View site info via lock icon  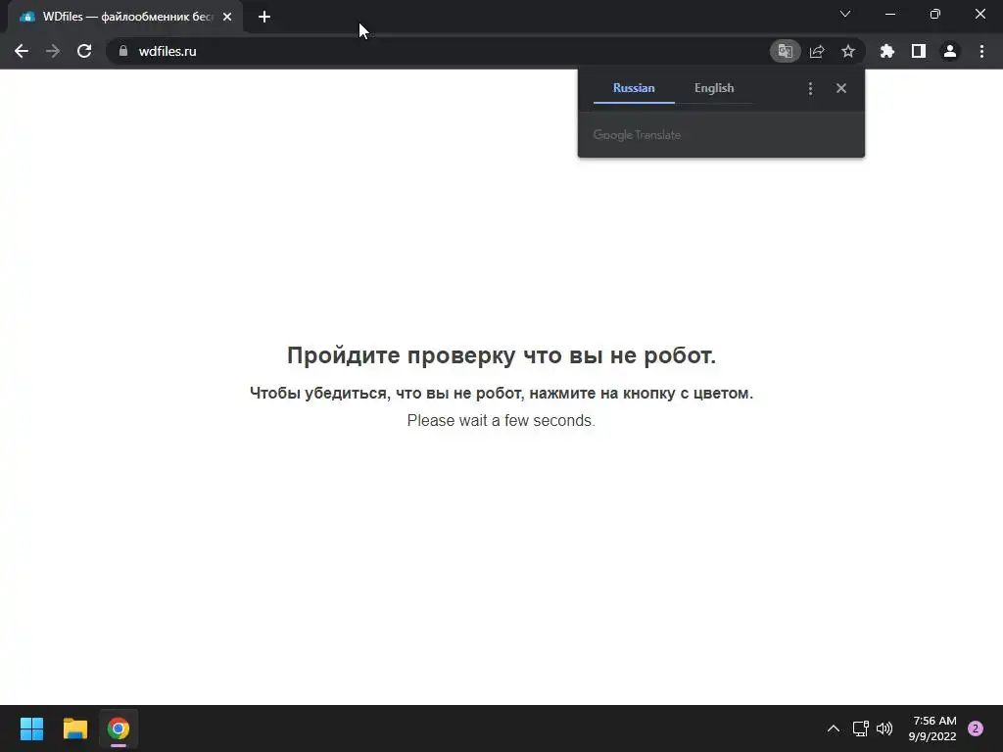pos(123,51)
